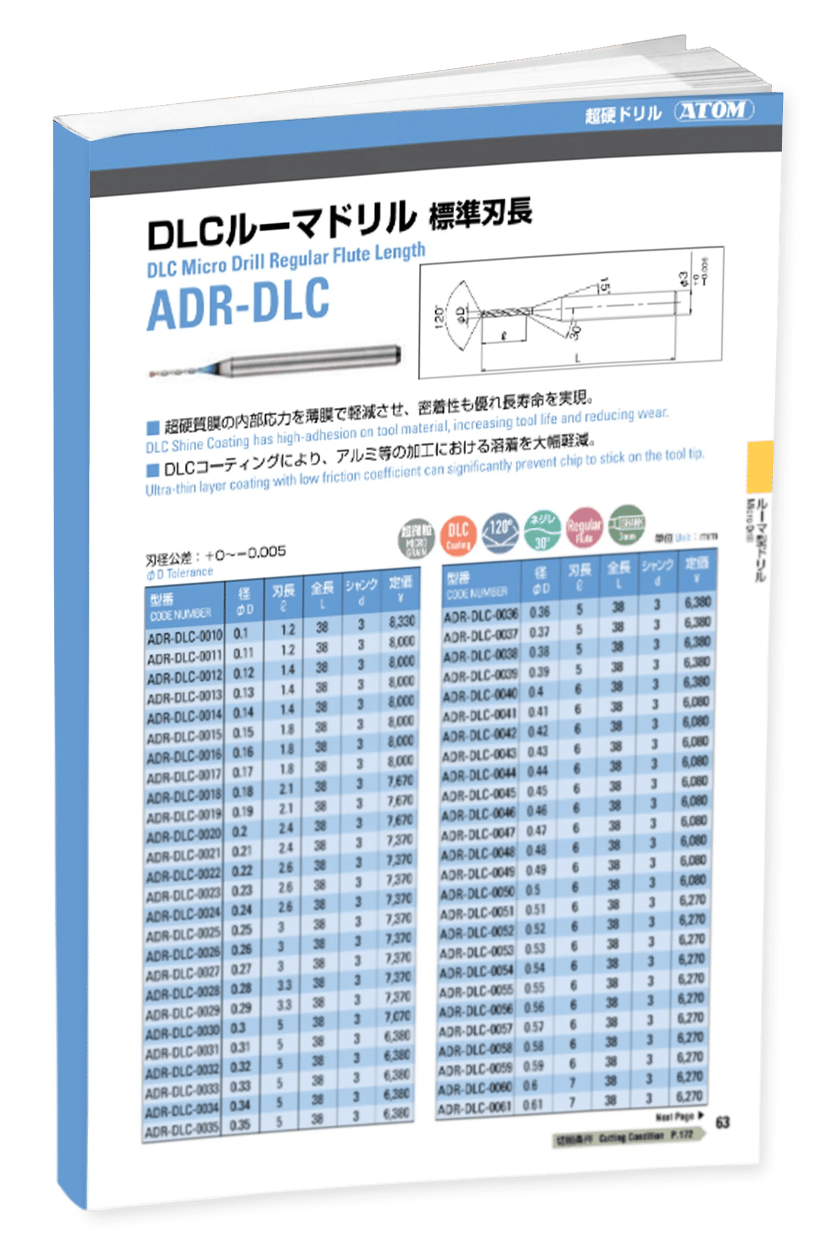The width and height of the screenshot is (832, 1257).
Task: Select code number ADR-DLC-0060
Action: pyautogui.click(x=474, y=1089)
